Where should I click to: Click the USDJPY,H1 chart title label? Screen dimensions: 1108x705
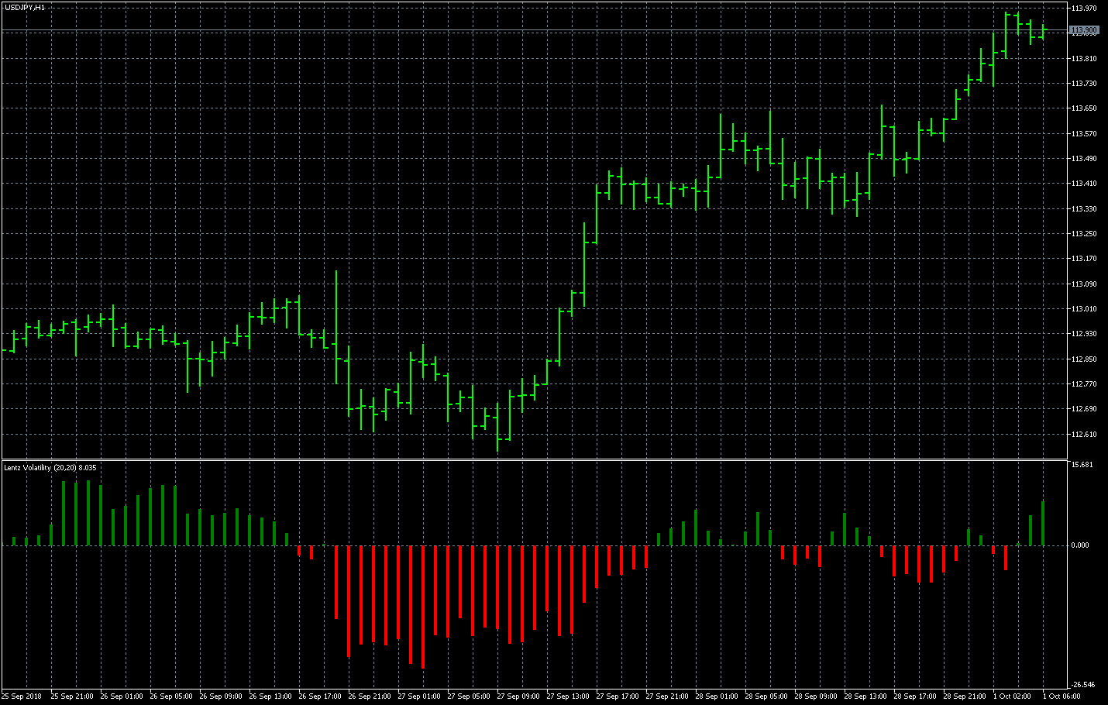[25, 7]
